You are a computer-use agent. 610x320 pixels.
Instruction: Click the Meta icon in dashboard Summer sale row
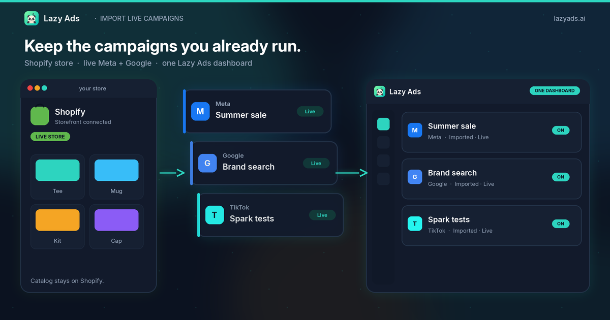[415, 130]
